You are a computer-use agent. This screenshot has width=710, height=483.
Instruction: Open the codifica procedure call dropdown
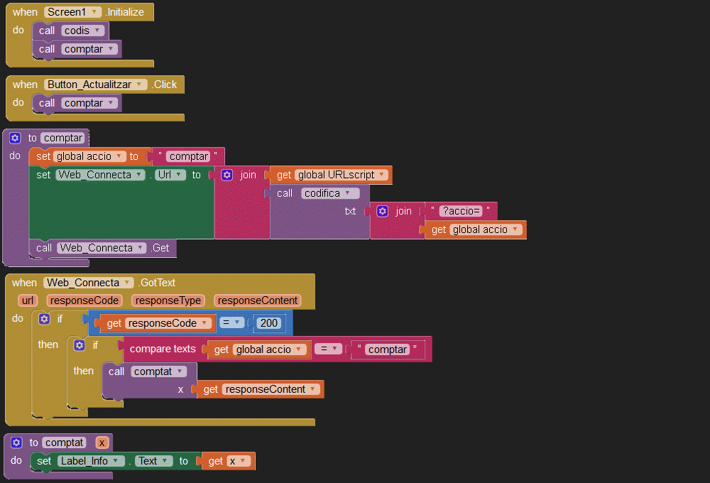pos(354,193)
